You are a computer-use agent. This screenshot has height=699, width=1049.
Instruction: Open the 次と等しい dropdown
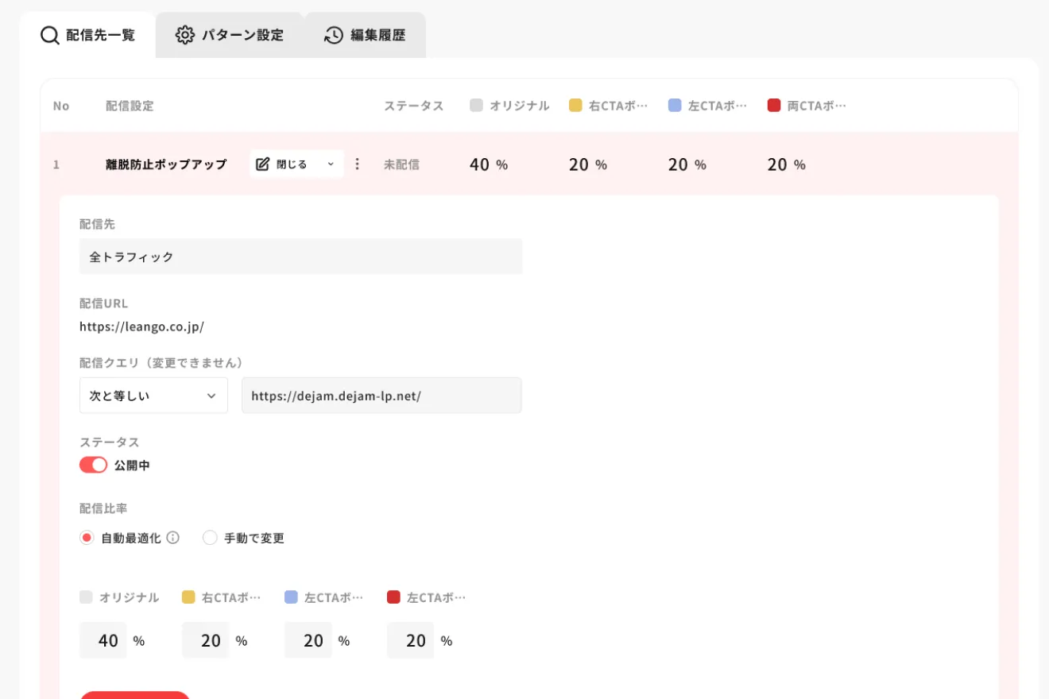[153, 396]
